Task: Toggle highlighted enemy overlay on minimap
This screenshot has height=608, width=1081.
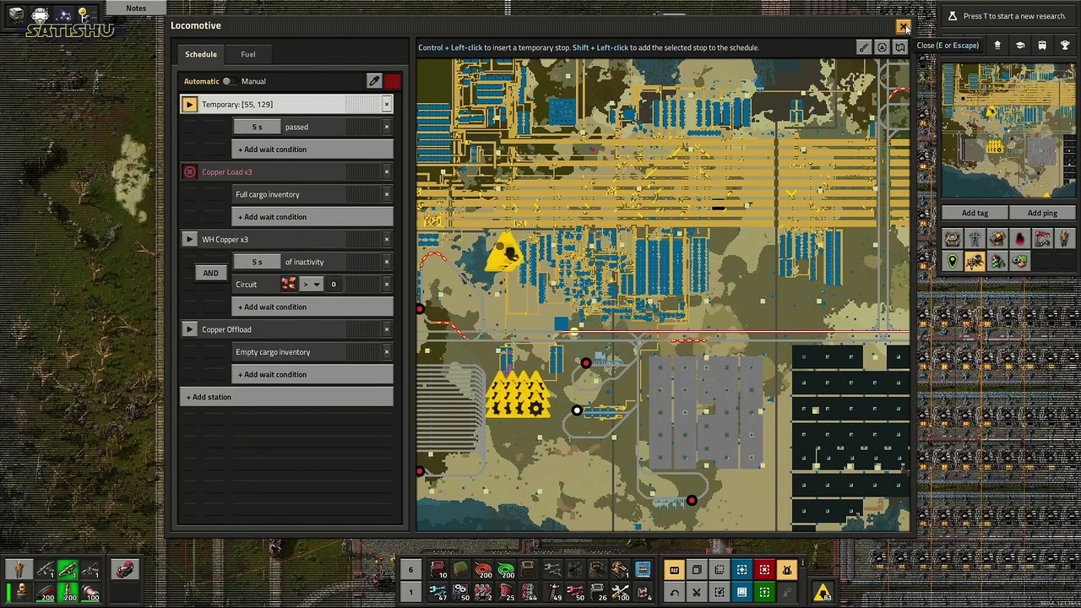Action: point(975,262)
